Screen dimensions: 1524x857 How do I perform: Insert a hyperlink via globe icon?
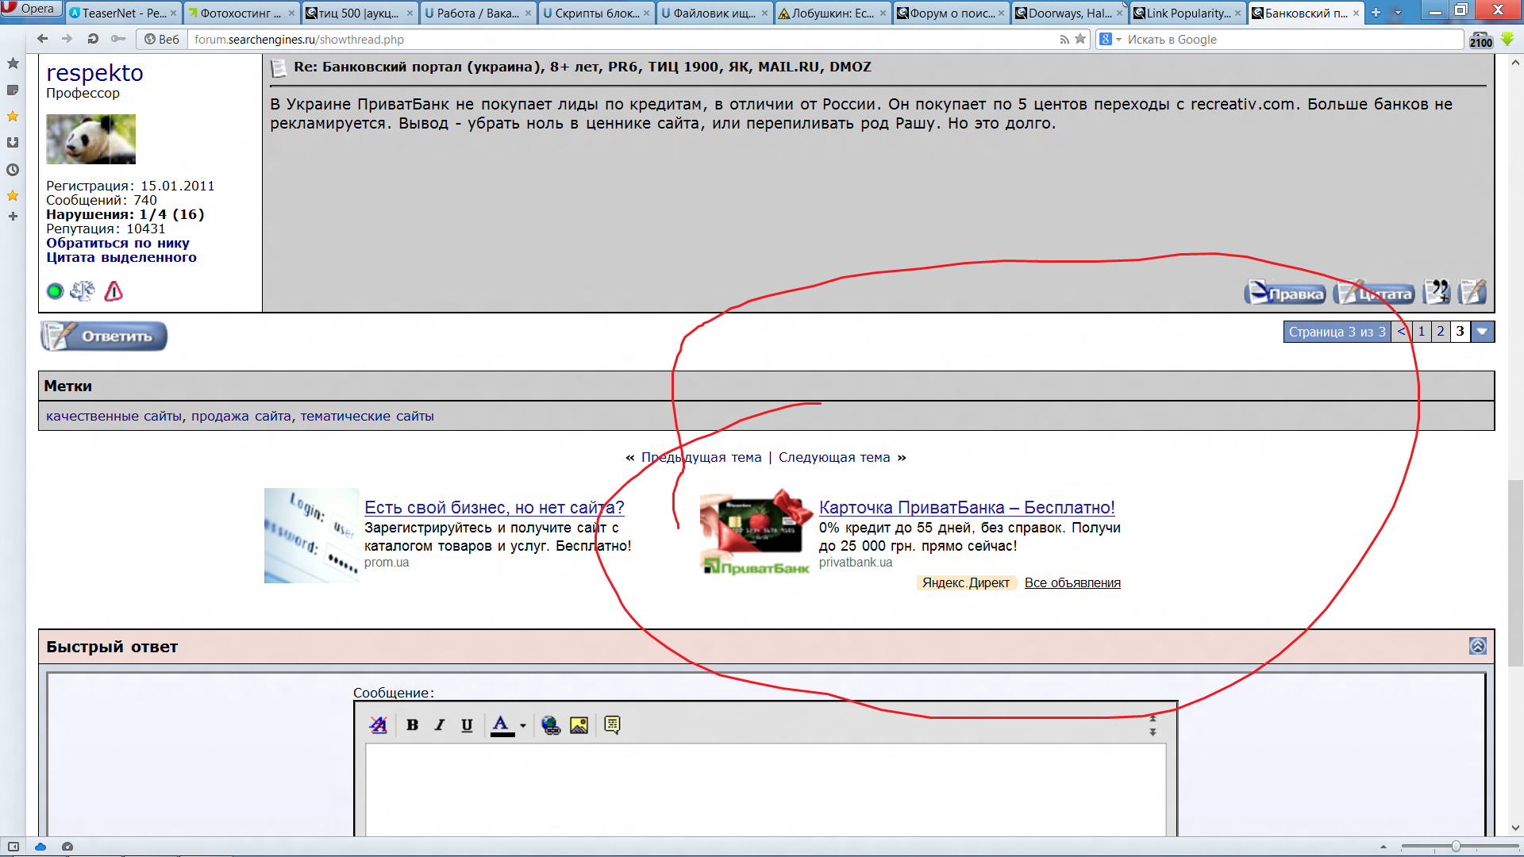[x=550, y=724]
